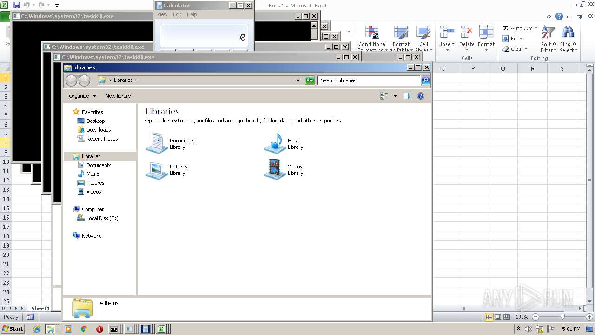The image size is (595, 335).
Task: Click the clock showing 5:01 PM
Action: point(571,329)
